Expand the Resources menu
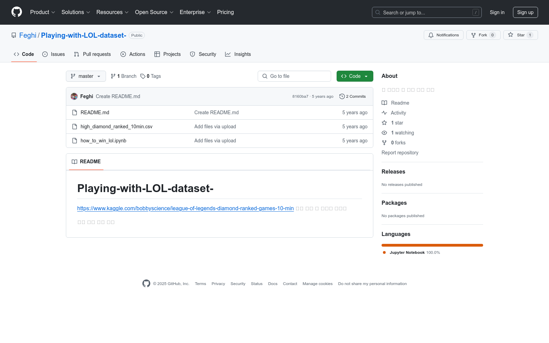549x343 pixels. 113,12
